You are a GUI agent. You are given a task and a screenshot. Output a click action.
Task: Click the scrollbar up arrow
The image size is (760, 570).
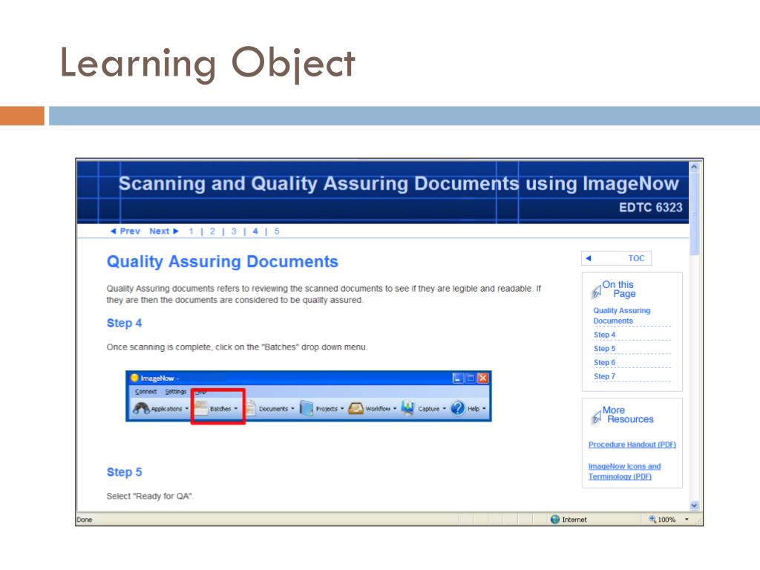pyautogui.click(x=694, y=167)
